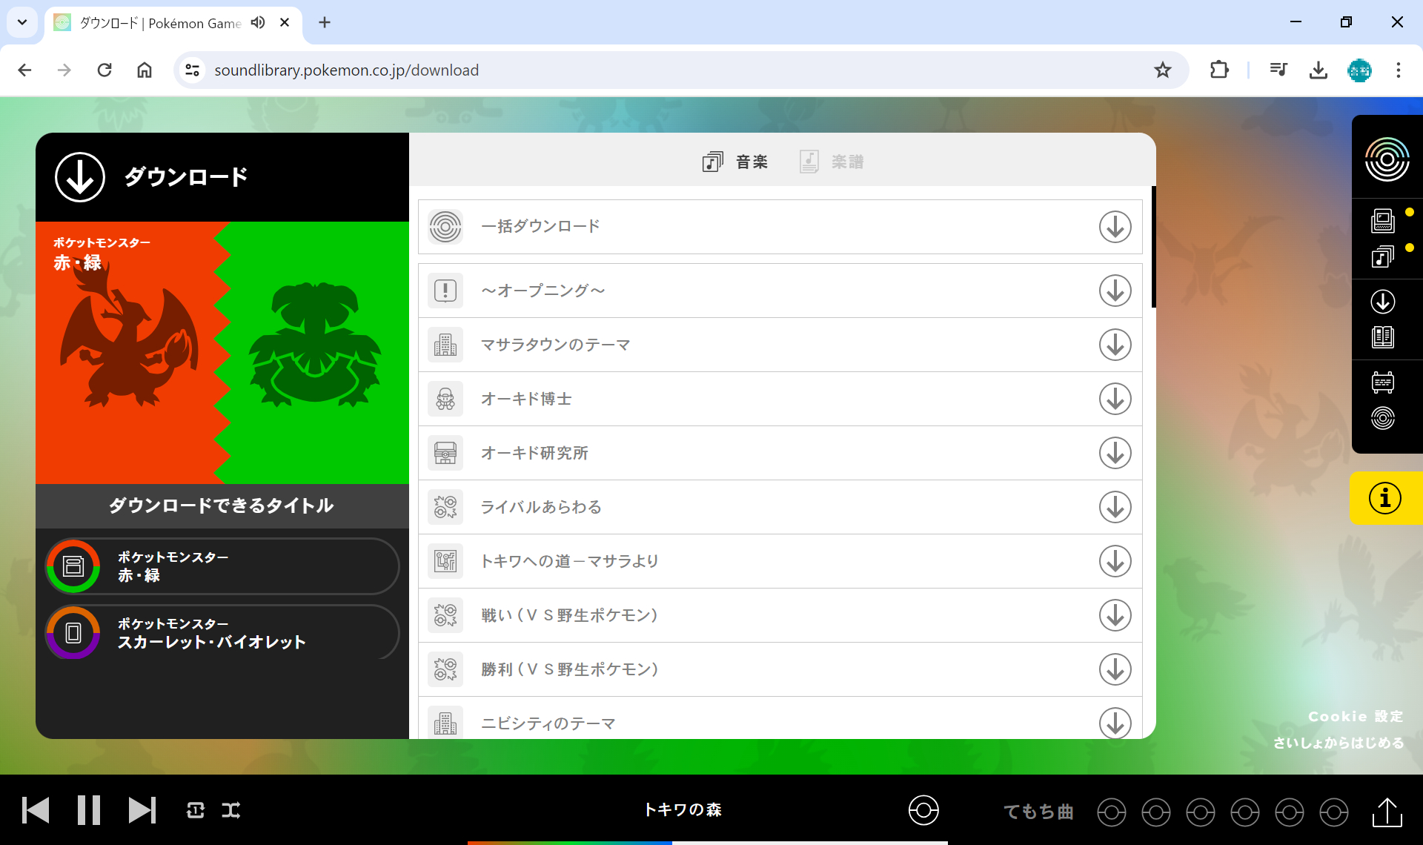Select the fifth てもち曲 slot
Image resolution: width=1423 pixels, height=845 pixels.
pos(1290,812)
